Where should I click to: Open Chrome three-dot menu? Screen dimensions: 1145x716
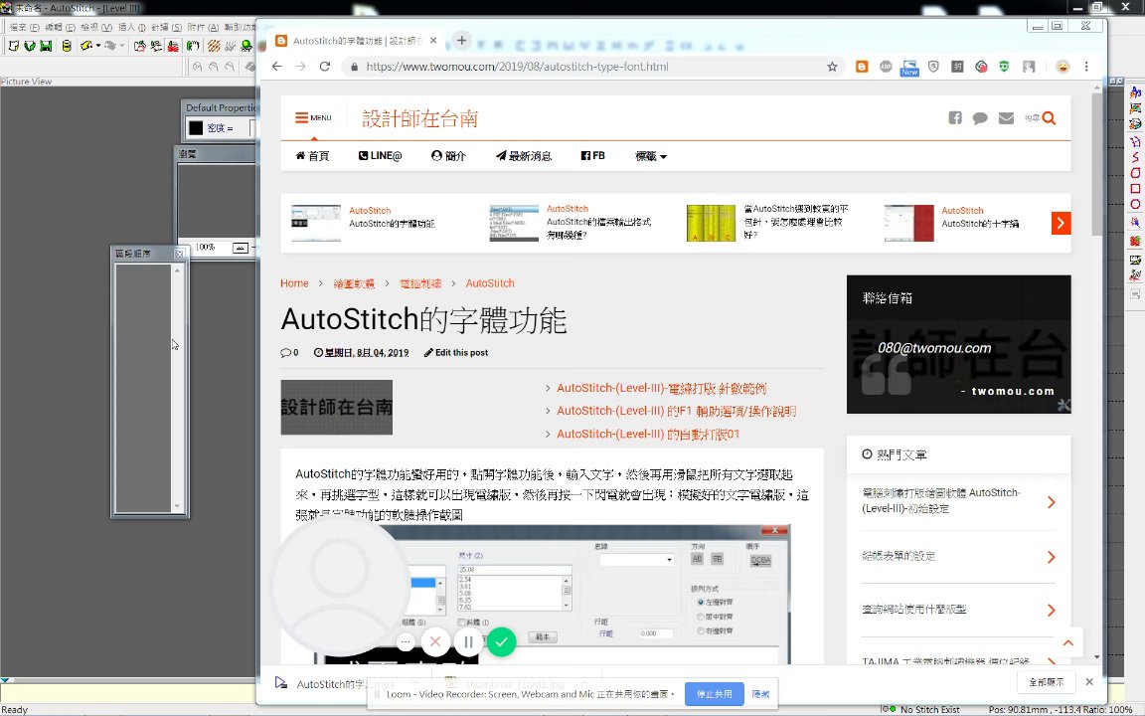tap(1086, 67)
